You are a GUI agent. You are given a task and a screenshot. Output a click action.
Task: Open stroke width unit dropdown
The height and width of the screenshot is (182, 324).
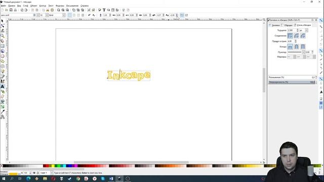306,30
